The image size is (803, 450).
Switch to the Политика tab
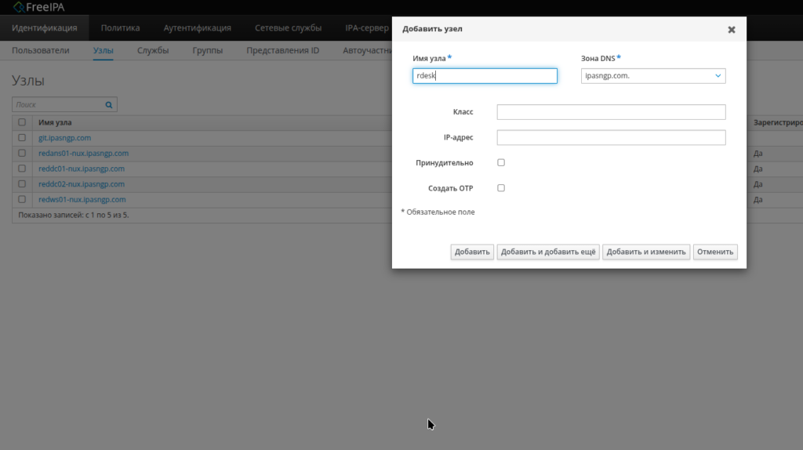(x=120, y=28)
